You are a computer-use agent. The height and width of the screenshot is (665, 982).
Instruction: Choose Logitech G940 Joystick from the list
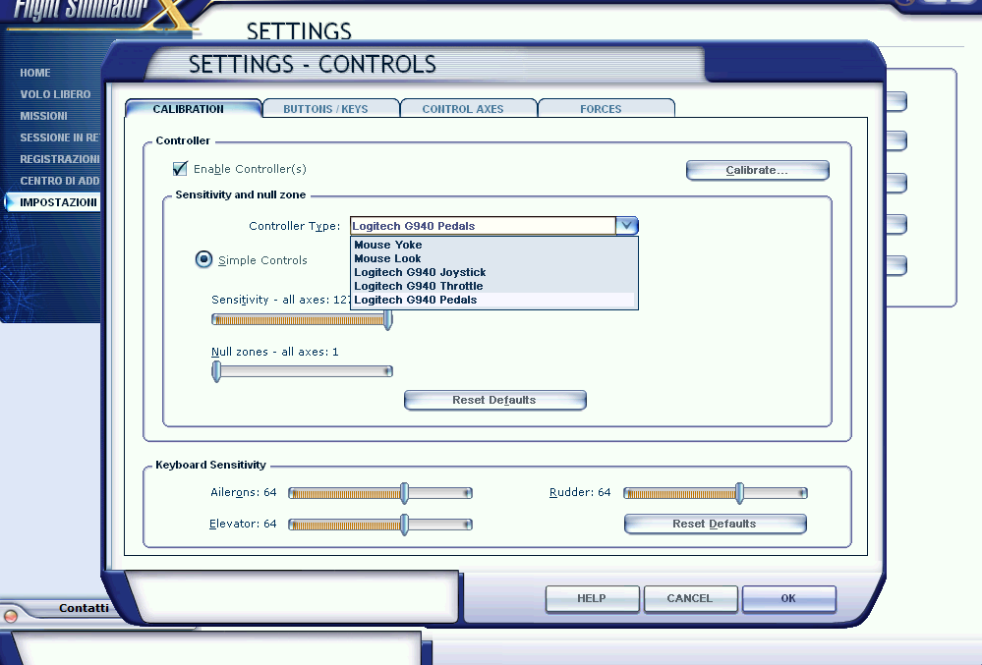point(493,272)
